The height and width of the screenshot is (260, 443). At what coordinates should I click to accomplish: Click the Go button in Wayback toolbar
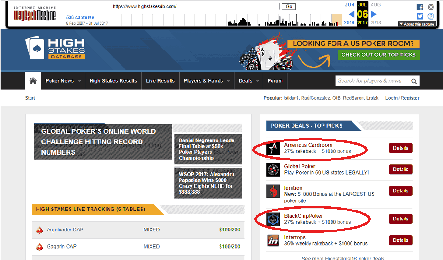click(289, 6)
